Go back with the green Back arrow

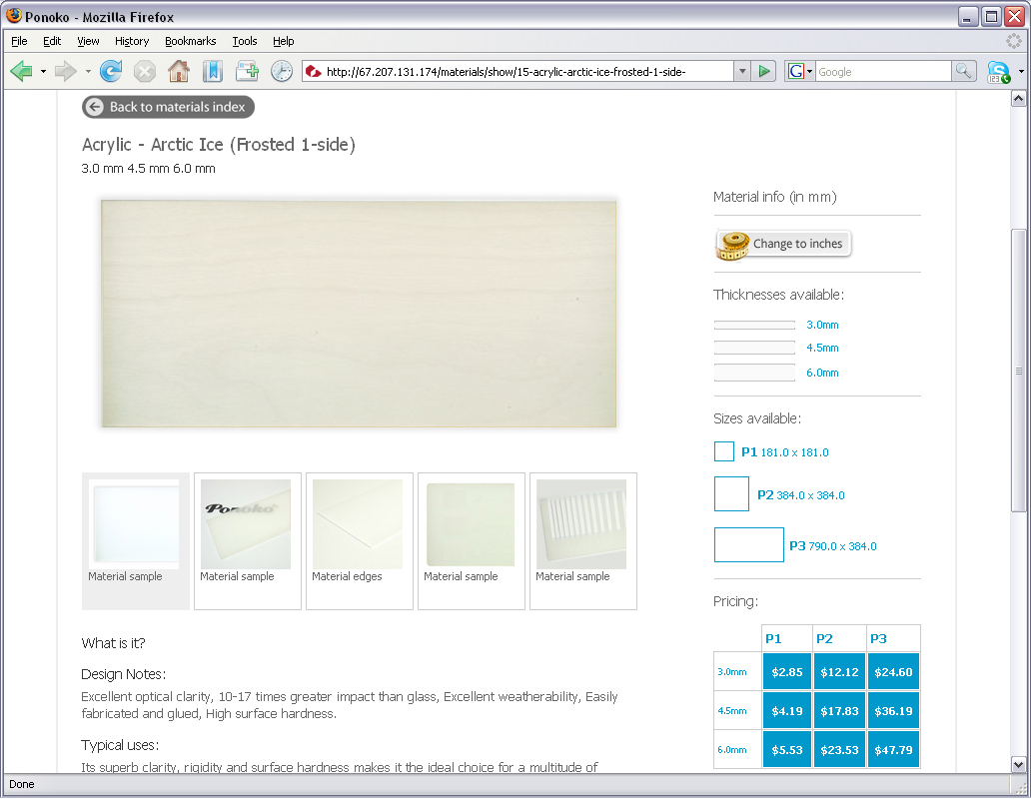pos(22,71)
